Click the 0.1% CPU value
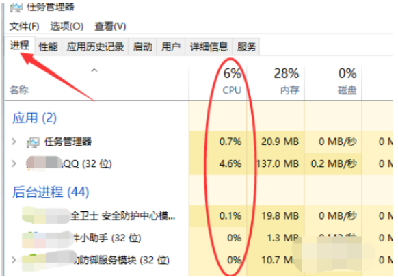Image resolution: width=398 pixels, height=277 pixels. 230,216
